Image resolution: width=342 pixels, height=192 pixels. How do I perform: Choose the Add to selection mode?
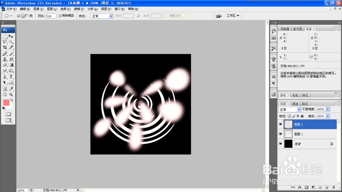pyautogui.click(x=23, y=16)
